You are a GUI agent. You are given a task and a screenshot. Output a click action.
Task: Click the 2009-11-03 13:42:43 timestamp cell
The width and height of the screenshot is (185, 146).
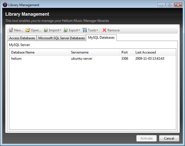(x=150, y=59)
